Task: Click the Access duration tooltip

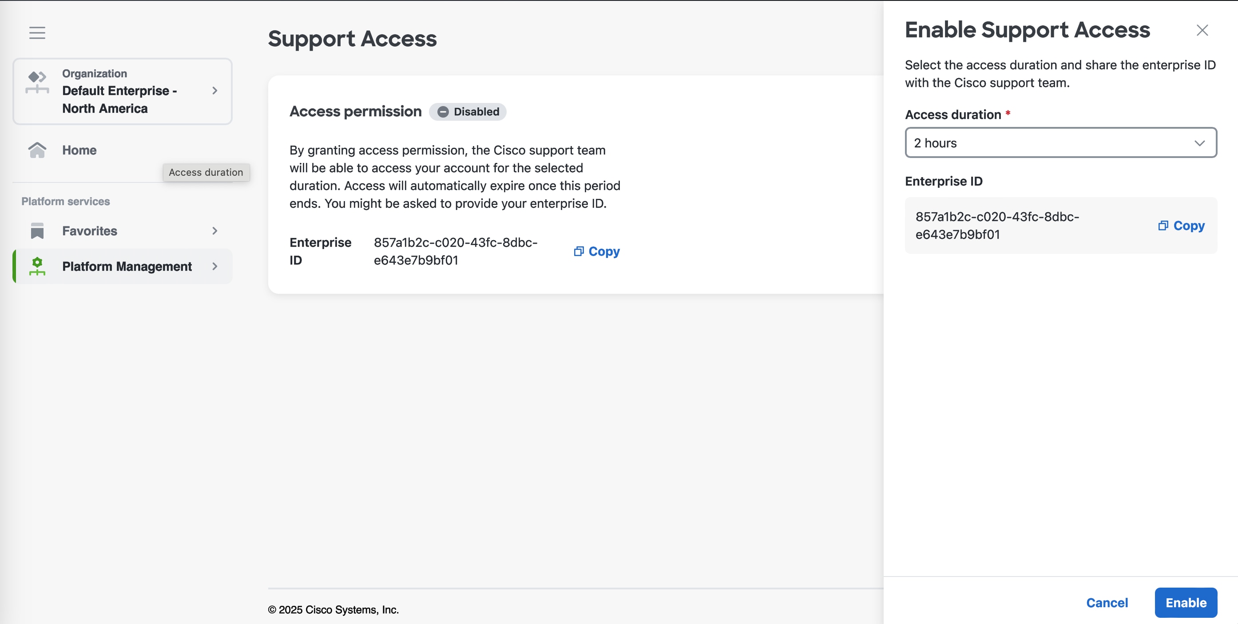Action: point(206,173)
